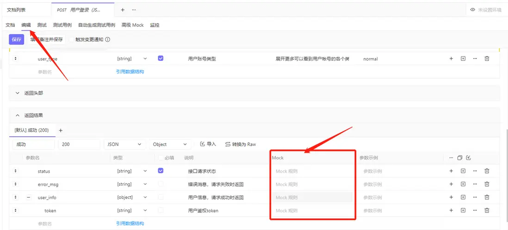Open the table header more-options icon

click(x=451, y=158)
